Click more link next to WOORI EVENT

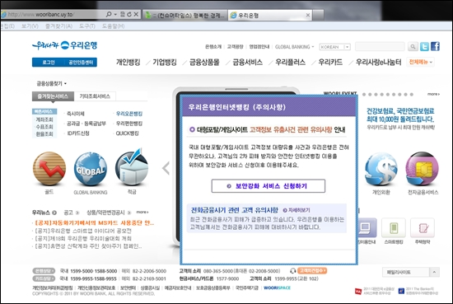[x=433, y=94]
